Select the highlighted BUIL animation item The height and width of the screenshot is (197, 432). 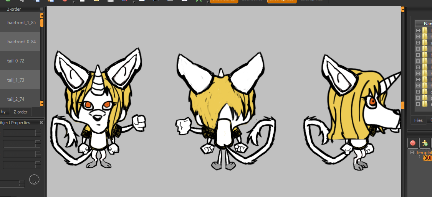(428, 158)
